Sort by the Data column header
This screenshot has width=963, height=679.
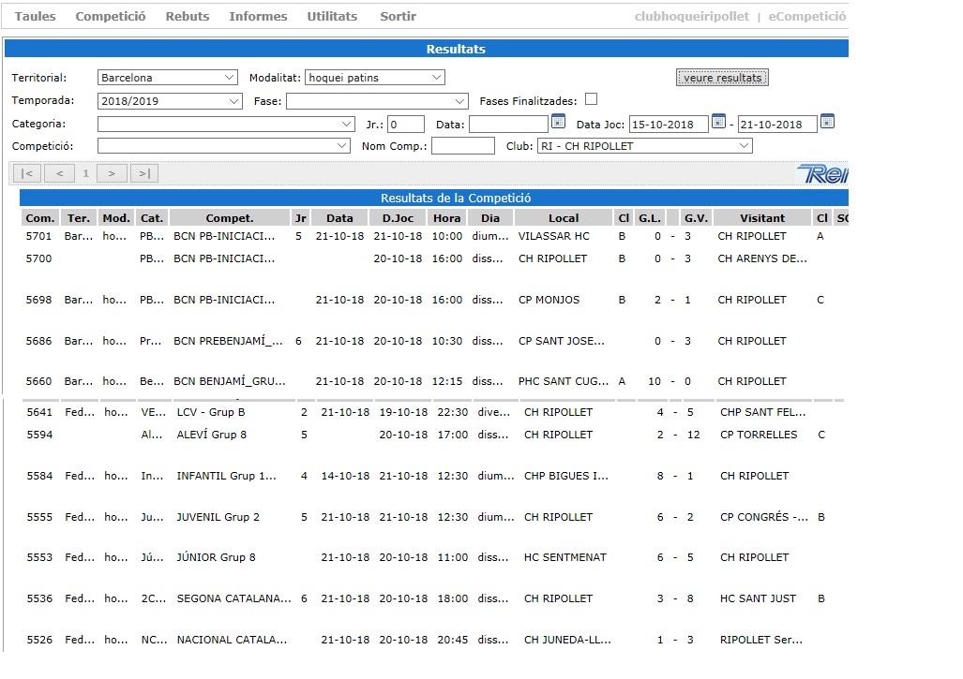click(339, 217)
